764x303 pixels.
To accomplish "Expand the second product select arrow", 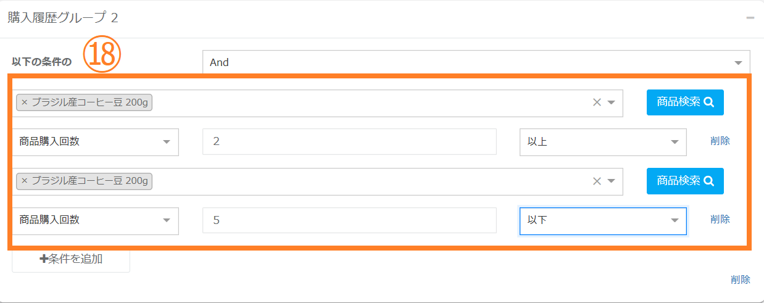I will tap(611, 181).
